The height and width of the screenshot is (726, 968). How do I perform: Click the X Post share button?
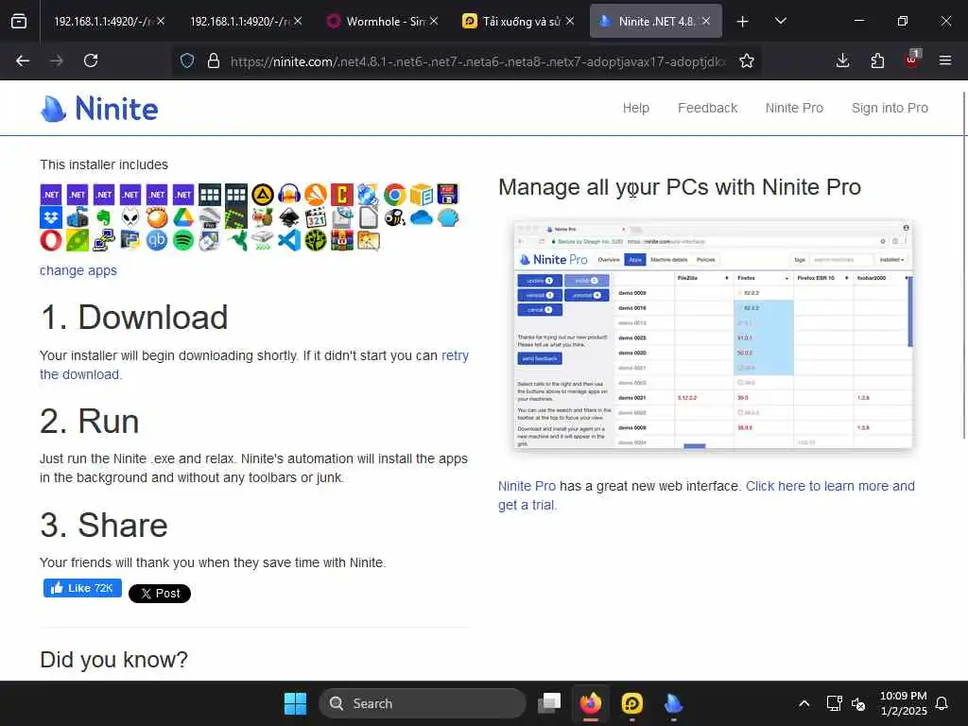pyautogui.click(x=159, y=594)
